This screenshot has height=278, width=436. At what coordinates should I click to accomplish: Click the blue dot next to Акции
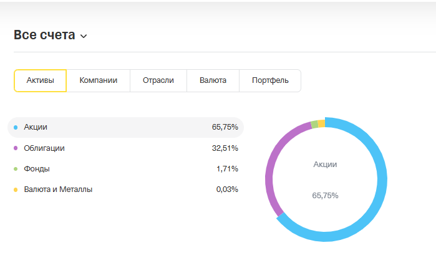pyautogui.click(x=15, y=127)
